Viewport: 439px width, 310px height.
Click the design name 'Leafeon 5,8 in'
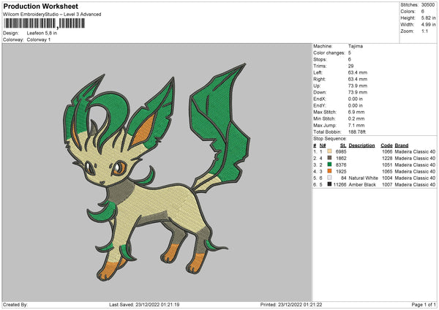[42, 33]
